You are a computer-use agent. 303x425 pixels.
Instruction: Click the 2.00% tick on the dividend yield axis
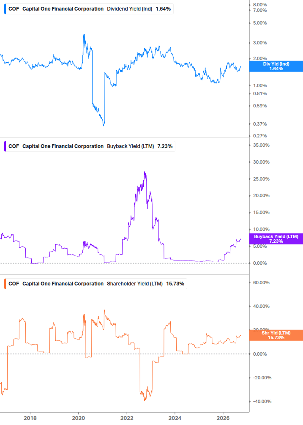(x=259, y=58)
